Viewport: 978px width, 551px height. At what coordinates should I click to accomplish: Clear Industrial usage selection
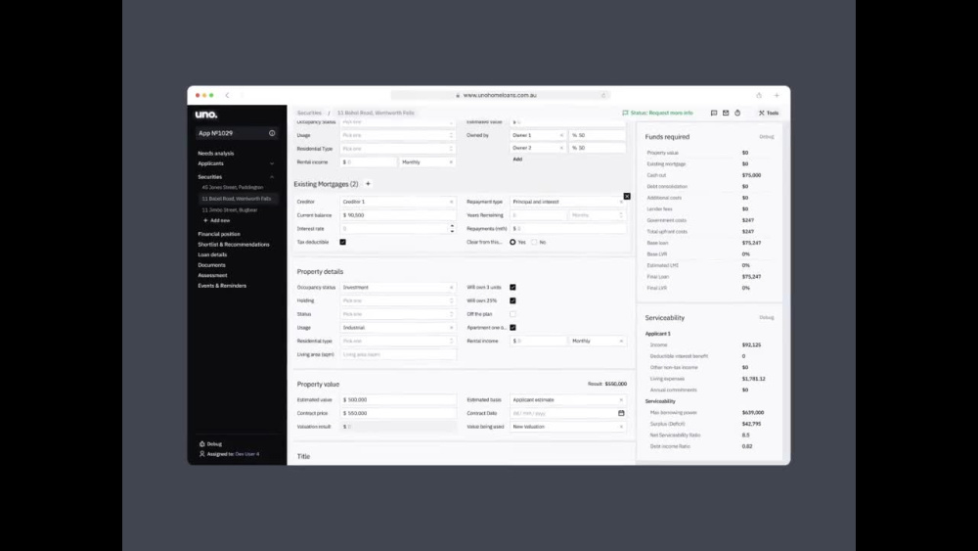(x=451, y=328)
